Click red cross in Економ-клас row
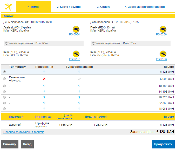The width and height of the screenshot is (176, 150). pyautogui.click(x=44, y=79)
